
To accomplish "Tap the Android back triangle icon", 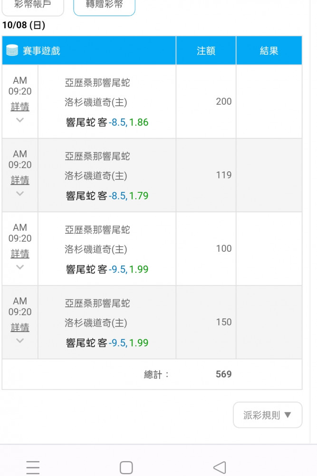I will [220, 467].
